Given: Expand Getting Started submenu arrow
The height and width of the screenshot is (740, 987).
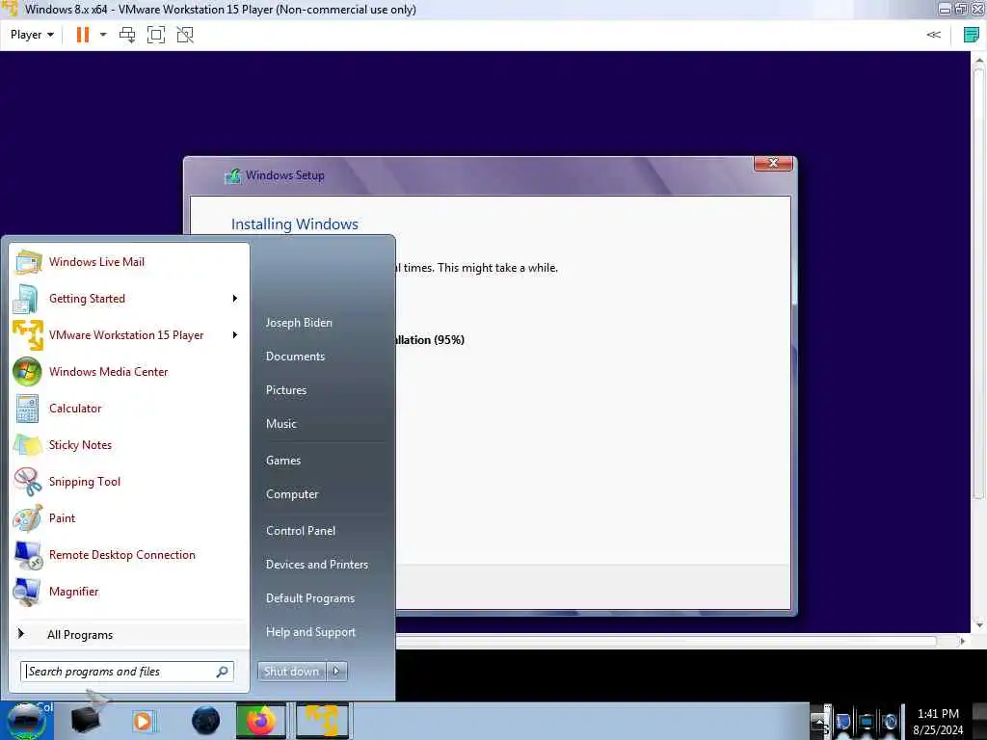Looking at the screenshot, I should 235,299.
